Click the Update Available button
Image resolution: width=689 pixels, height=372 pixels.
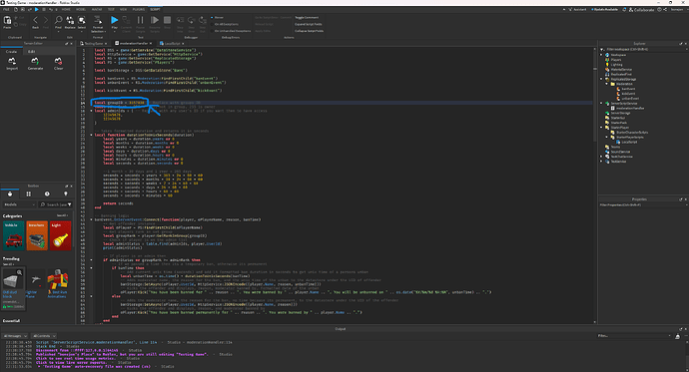(605, 9)
